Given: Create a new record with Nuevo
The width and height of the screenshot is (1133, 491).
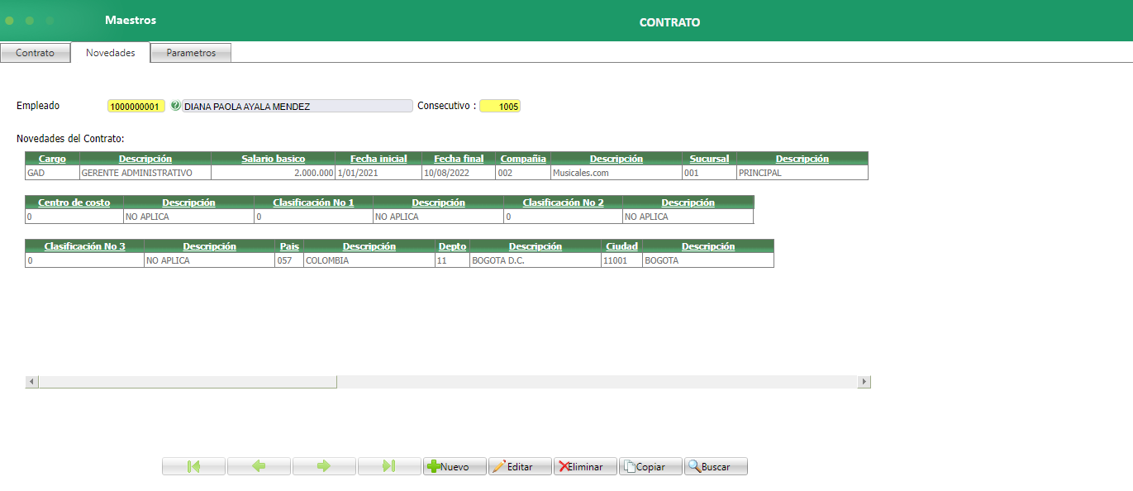Looking at the screenshot, I should tap(455, 466).
